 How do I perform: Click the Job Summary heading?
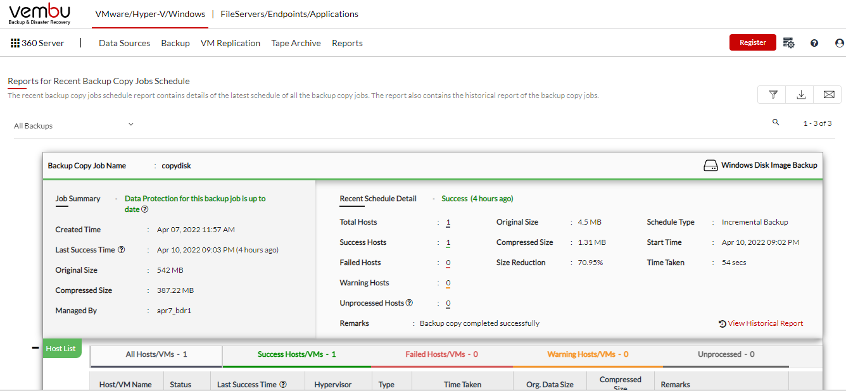(77, 199)
